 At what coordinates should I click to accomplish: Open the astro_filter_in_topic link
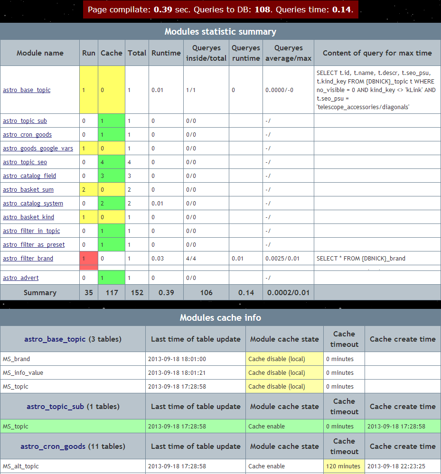click(31, 231)
